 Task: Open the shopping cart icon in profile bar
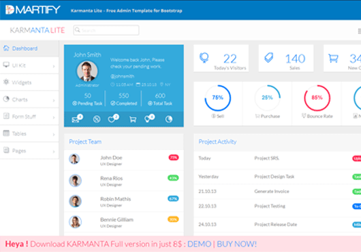point(133,119)
